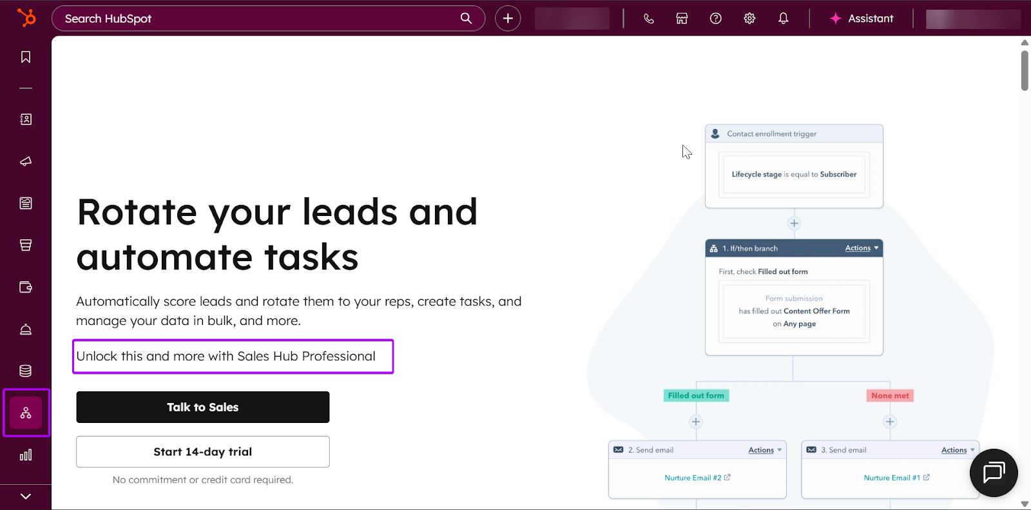Screen dimensions: 1031x510
Task: Open Actions dropdown on If/then branch
Action: 862,248
